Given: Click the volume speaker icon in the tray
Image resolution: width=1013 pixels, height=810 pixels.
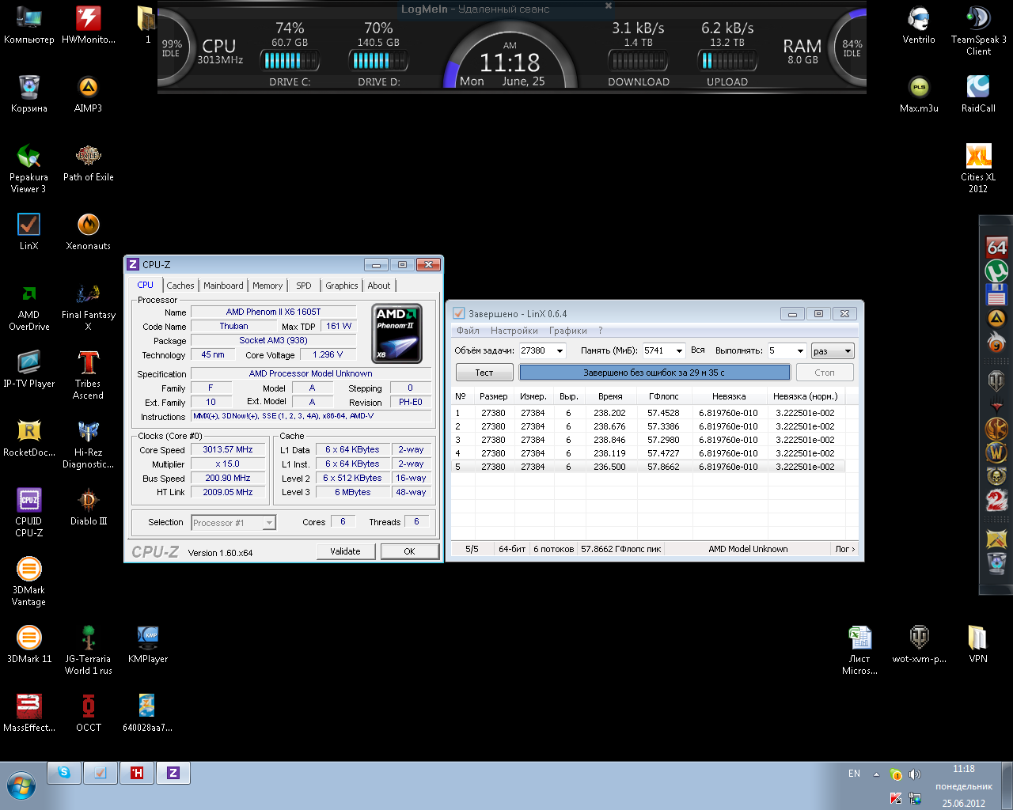Looking at the screenshot, I should [x=915, y=774].
